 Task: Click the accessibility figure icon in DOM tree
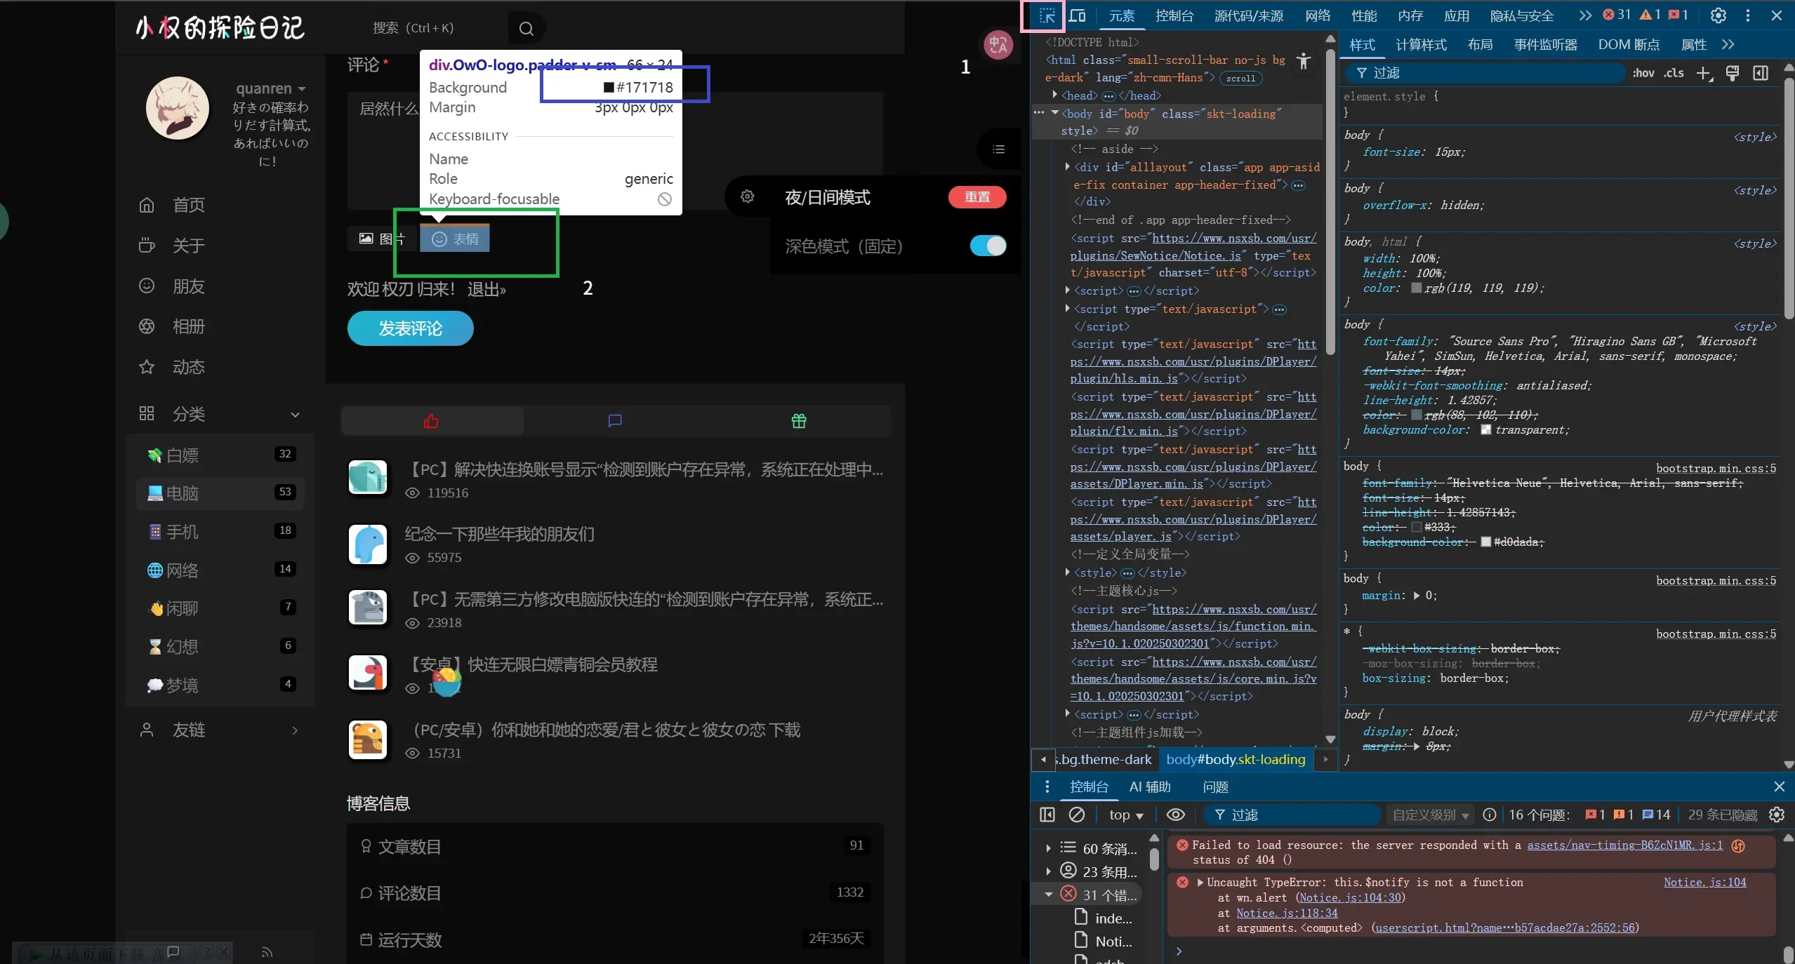tap(1304, 61)
